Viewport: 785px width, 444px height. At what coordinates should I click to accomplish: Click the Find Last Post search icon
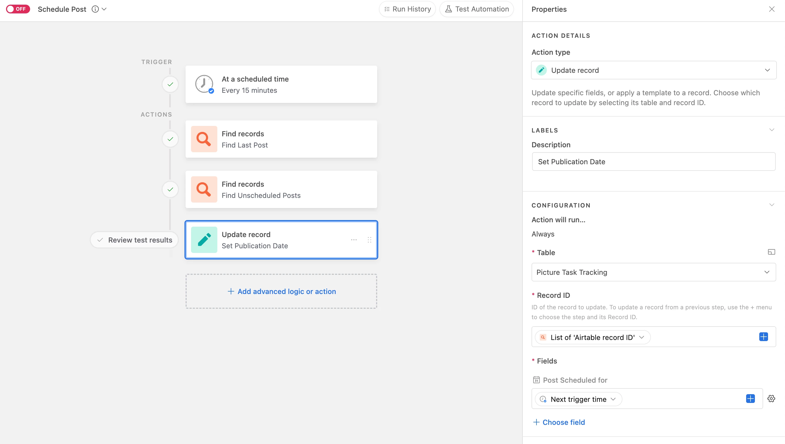pos(204,139)
